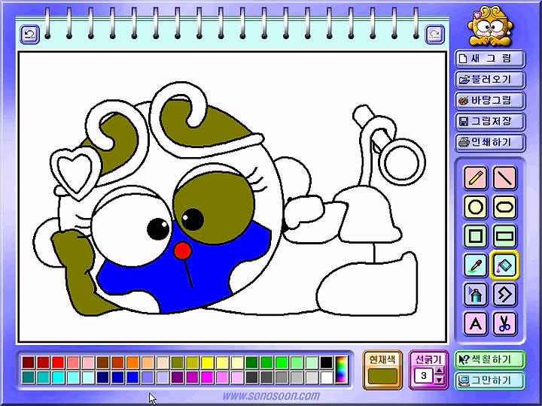Quit using the 그만하기 button

(x=490, y=380)
